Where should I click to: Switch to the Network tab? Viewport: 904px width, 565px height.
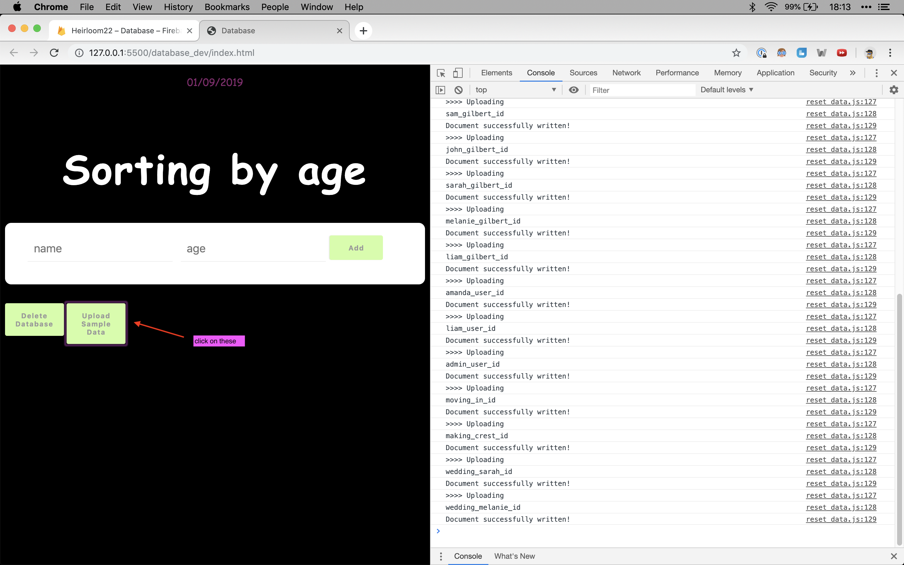point(626,73)
